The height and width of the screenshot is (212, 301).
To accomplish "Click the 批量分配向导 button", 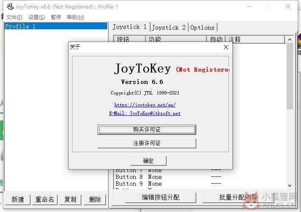I will click(238, 198).
